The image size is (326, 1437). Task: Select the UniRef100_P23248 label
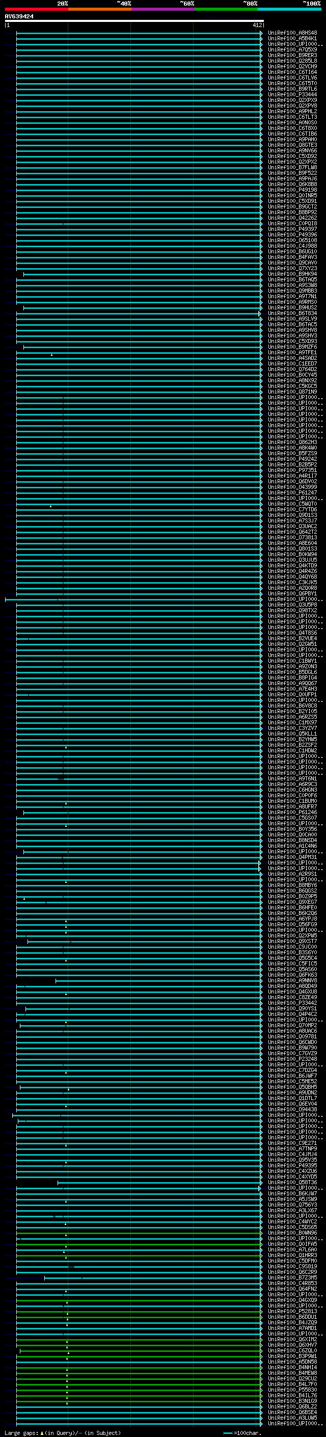292,1059
